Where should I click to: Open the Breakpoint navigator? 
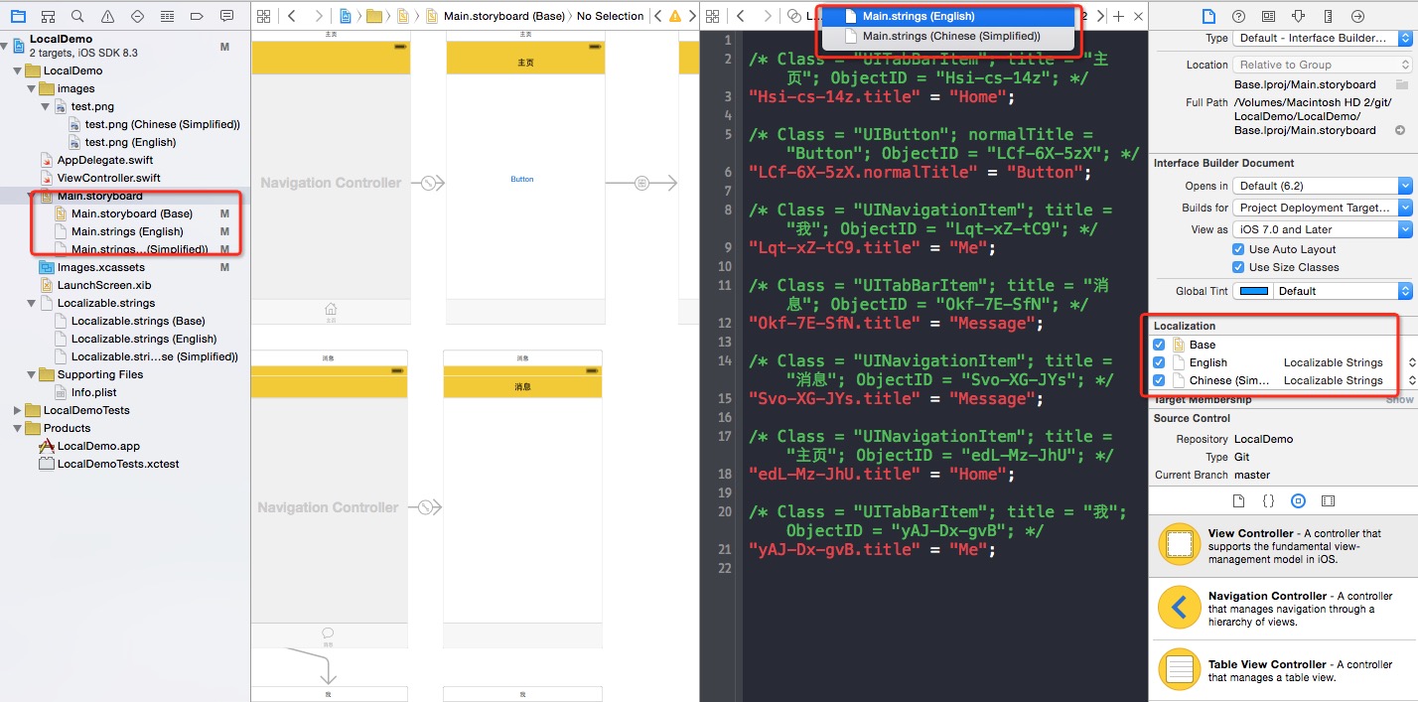point(197,16)
